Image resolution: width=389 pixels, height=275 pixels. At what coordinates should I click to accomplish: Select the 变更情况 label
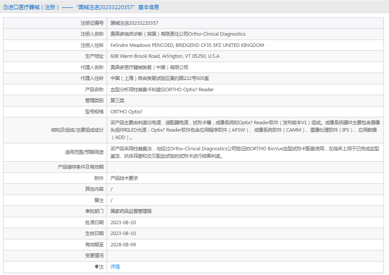tap(94, 255)
